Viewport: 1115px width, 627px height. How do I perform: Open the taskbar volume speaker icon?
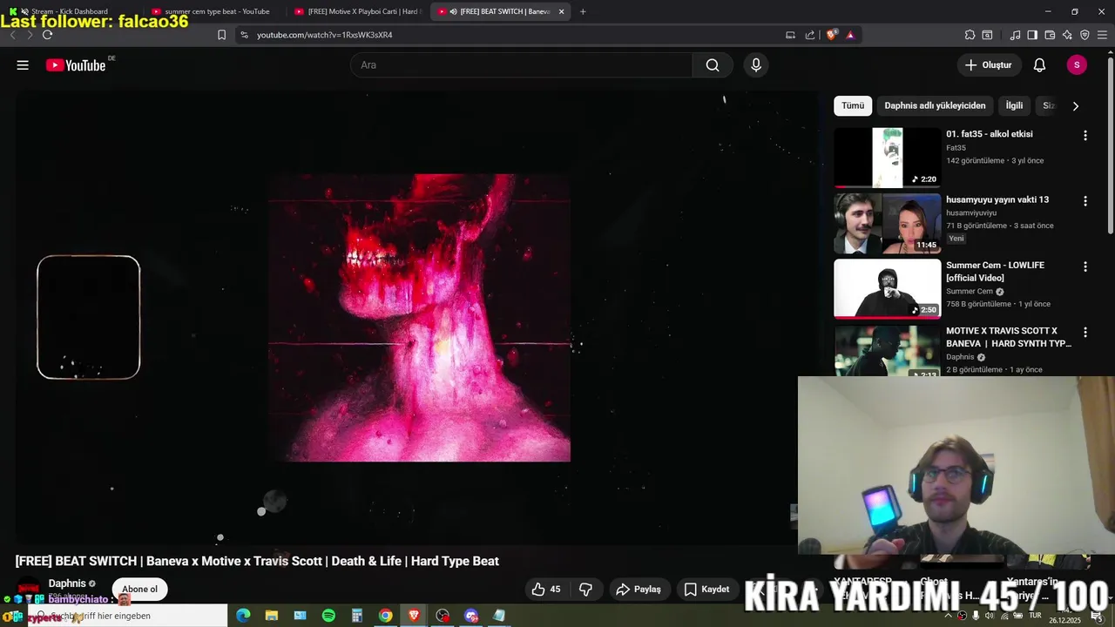click(989, 616)
